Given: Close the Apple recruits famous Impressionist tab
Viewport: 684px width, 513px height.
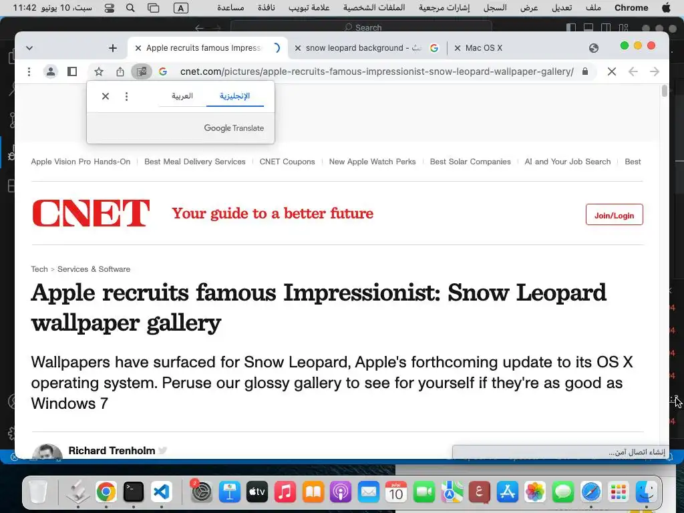Looking at the screenshot, I should click(x=138, y=48).
